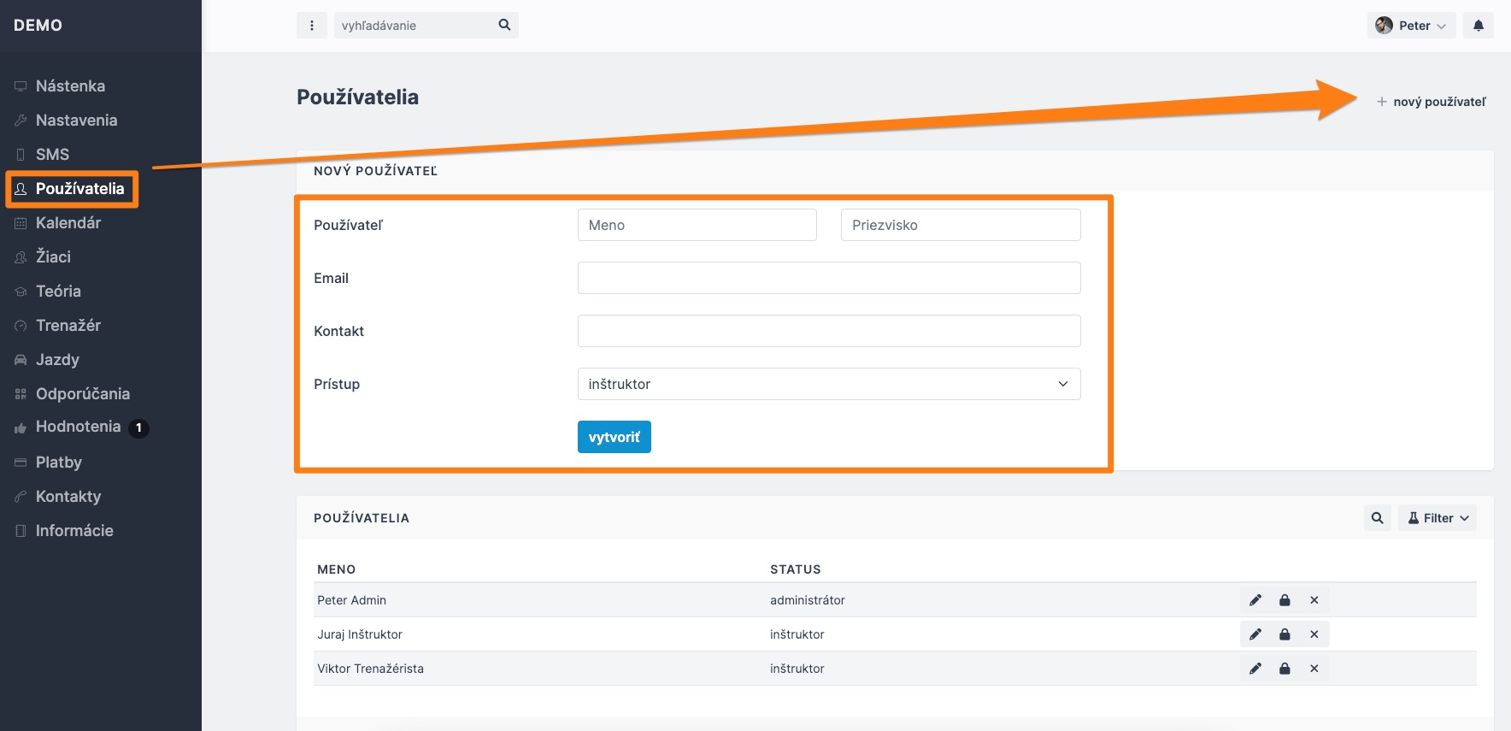Expand the Prístup inštruktor dropdown
The width and height of the screenshot is (1511, 731).
pos(828,384)
